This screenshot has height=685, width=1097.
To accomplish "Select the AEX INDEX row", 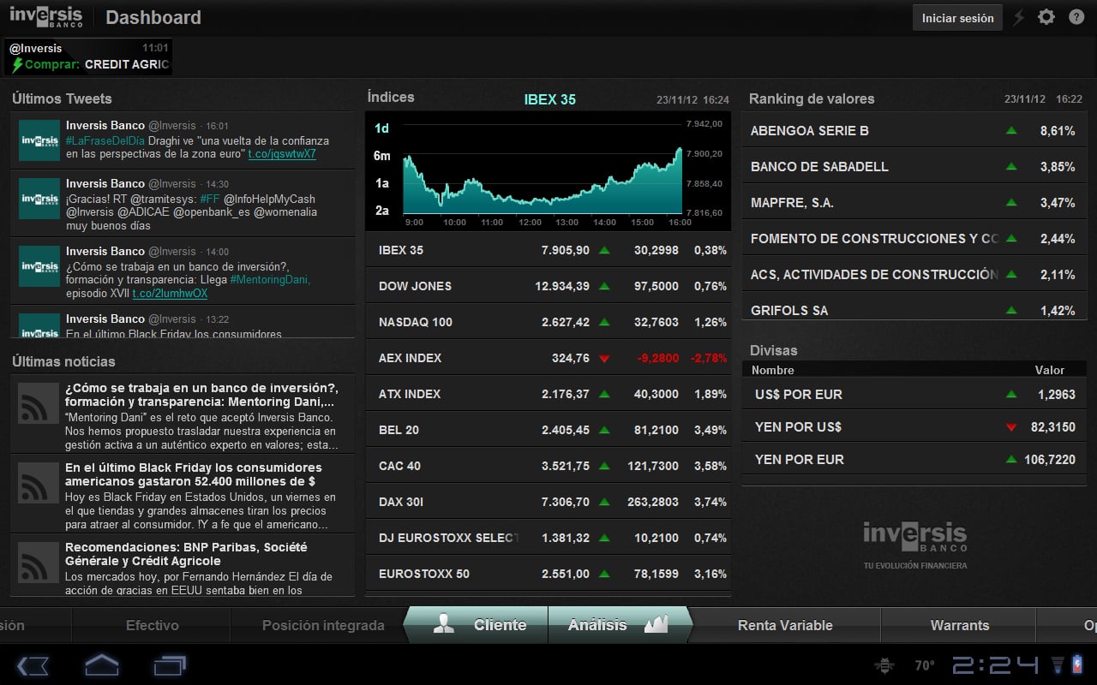I will [548, 358].
